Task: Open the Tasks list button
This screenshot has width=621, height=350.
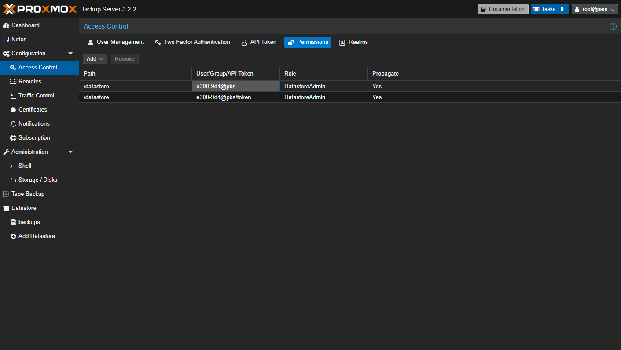Action: [x=550, y=9]
